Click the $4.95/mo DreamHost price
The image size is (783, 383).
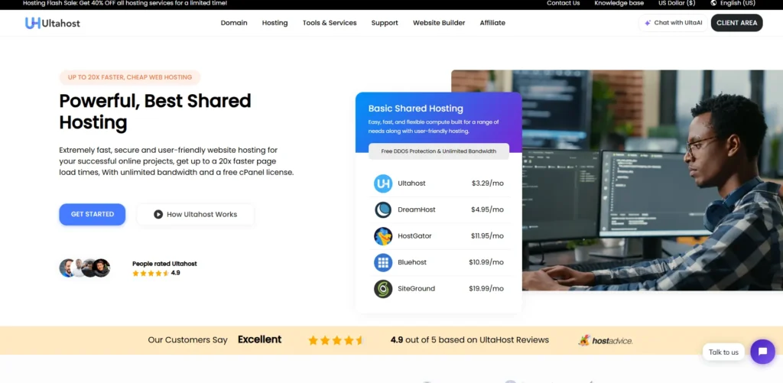[487, 209]
